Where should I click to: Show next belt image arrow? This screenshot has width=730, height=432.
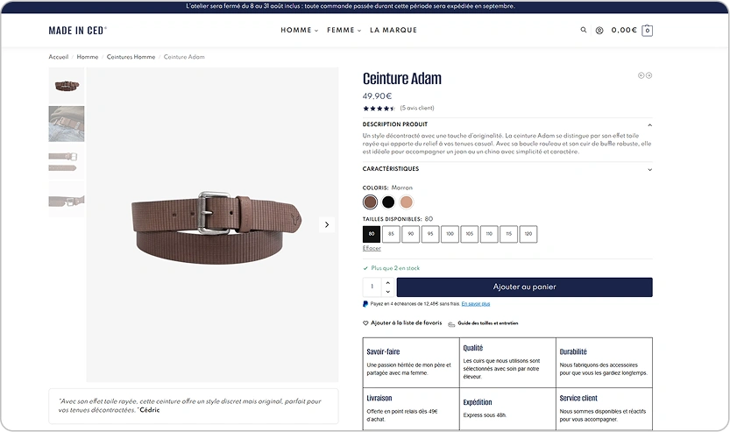click(327, 225)
